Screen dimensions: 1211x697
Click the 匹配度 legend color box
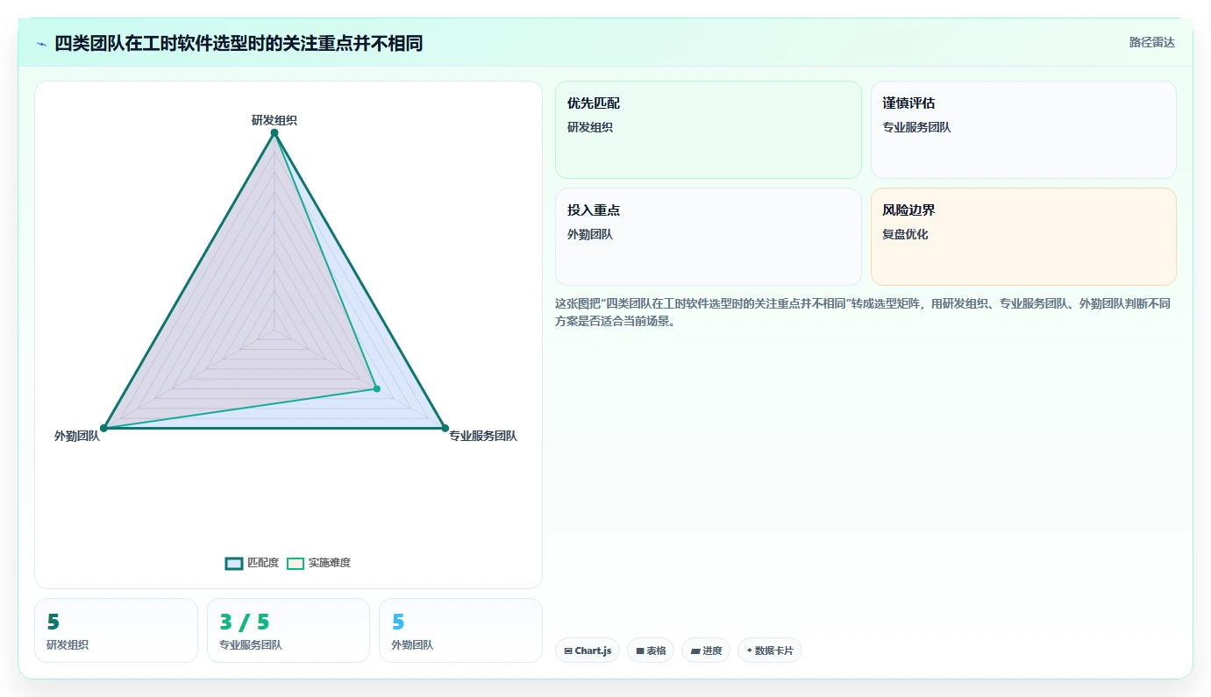pyautogui.click(x=234, y=563)
